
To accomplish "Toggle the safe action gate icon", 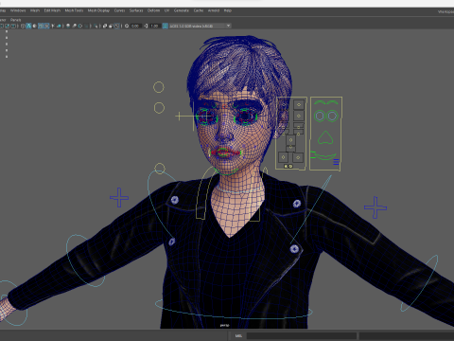I will [x=8, y=26].
